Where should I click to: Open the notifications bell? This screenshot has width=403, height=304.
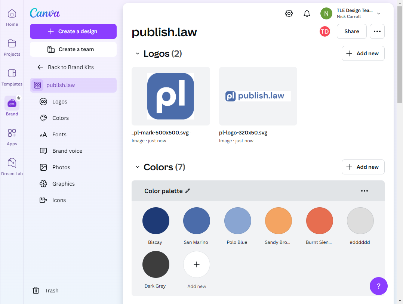[x=307, y=13]
